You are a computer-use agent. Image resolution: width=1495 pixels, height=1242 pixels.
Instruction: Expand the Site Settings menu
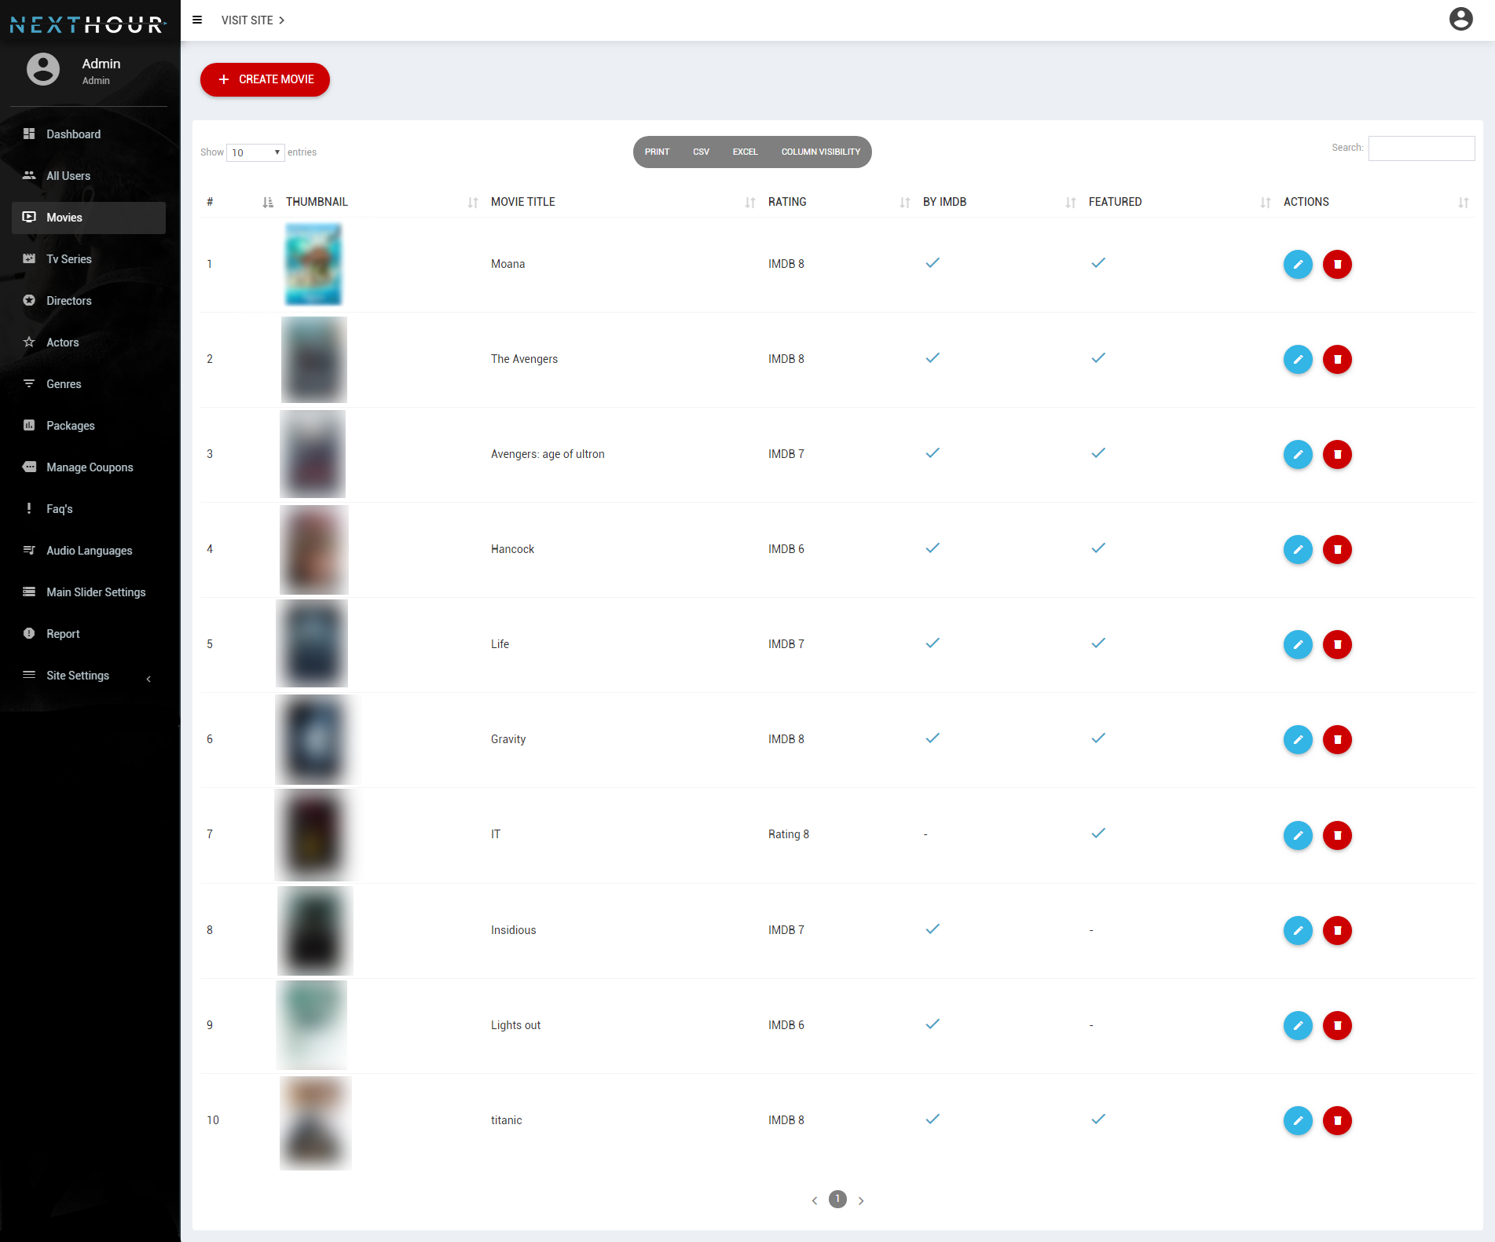(x=88, y=676)
